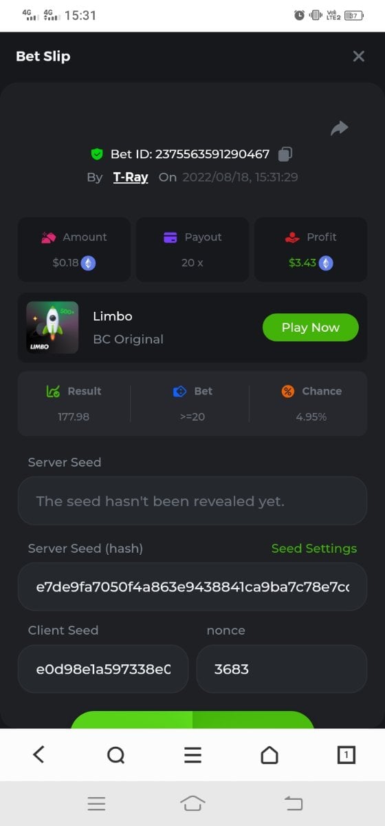385x826 pixels.
Task: Click the Play Now button
Action: click(x=311, y=328)
